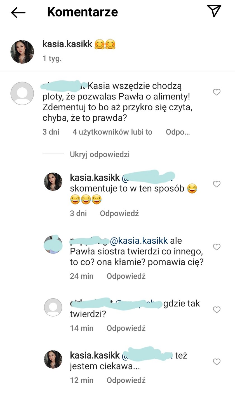Like kasia.kasikk's reply with laughing emojis
Screen dimensions: 235x393
[x=217, y=184]
